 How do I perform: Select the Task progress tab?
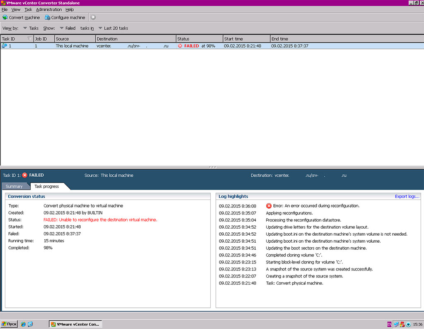point(46,186)
